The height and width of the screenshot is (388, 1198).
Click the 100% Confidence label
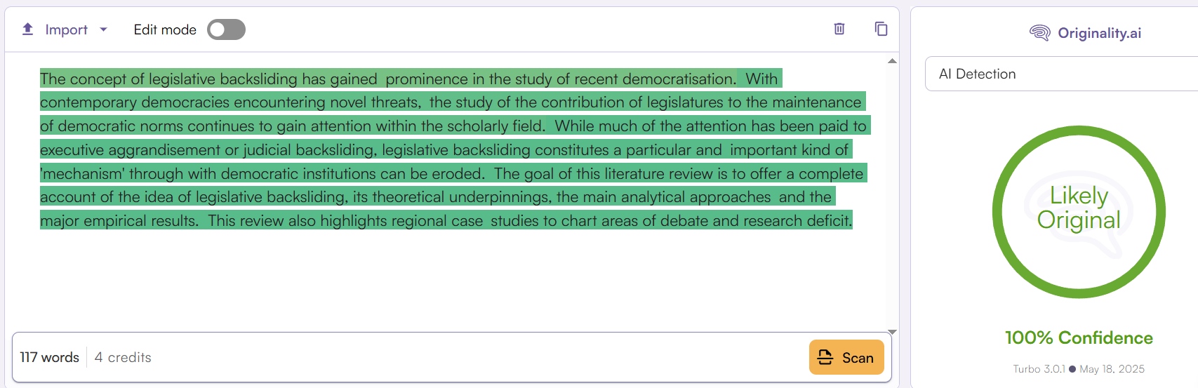tap(1079, 337)
